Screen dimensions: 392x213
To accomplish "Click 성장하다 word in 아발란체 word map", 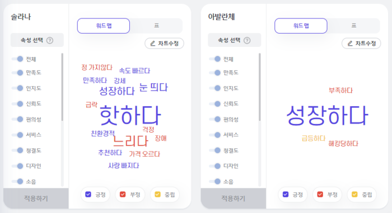I will tap(327, 115).
